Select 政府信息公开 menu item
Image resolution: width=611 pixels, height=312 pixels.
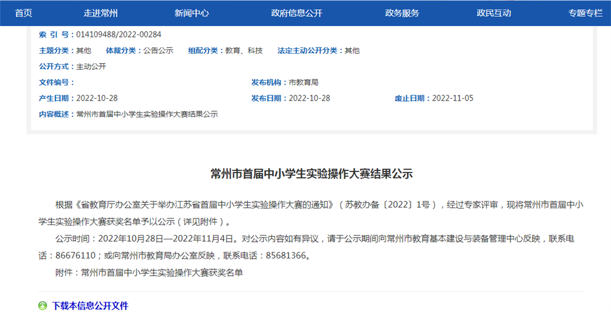click(x=297, y=13)
